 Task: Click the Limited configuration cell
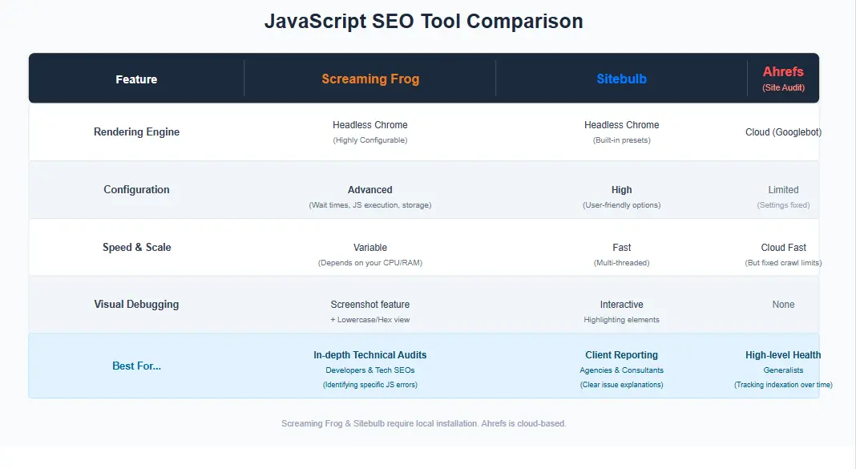783,190
